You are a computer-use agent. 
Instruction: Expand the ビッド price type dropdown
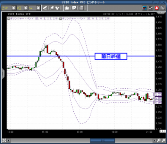(13, 8)
